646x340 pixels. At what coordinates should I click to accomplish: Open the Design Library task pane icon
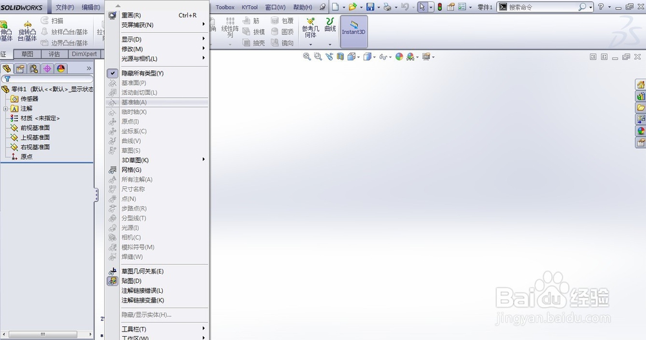pos(640,96)
